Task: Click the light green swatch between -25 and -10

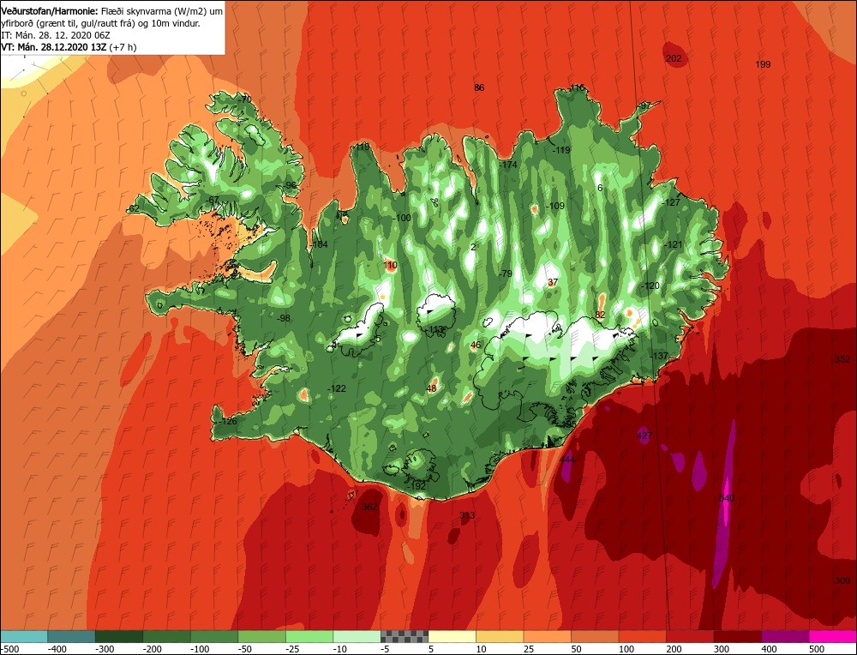Action: tap(309, 636)
